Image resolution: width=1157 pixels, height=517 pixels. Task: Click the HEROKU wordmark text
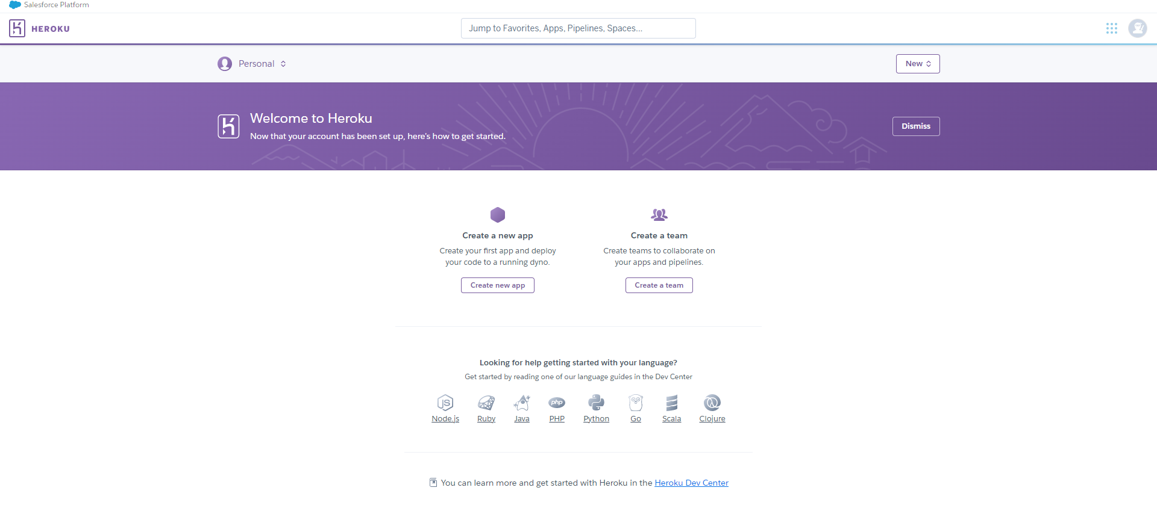point(51,29)
